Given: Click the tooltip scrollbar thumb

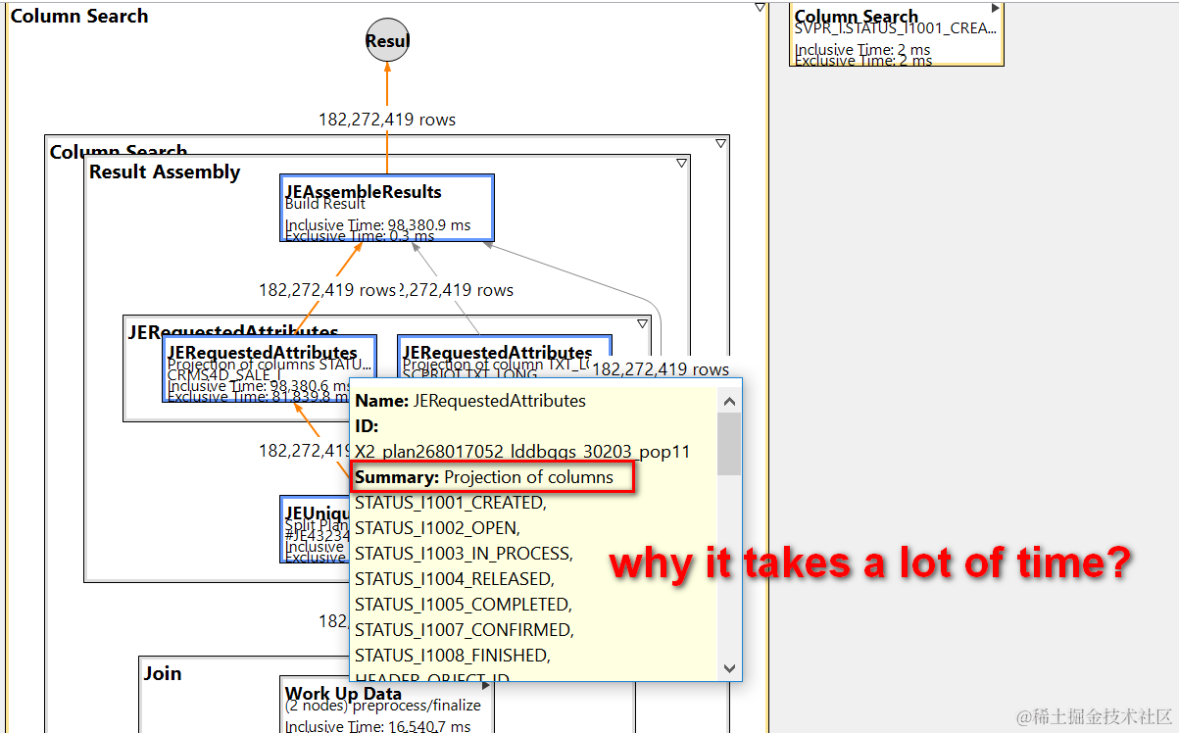Looking at the screenshot, I should [729, 444].
